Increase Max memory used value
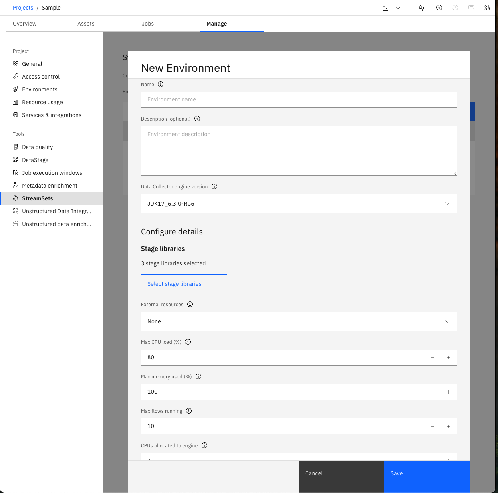 tap(449, 392)
